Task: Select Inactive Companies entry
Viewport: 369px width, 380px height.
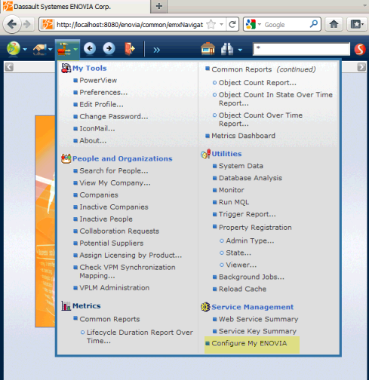Action: tap(114, 207)
